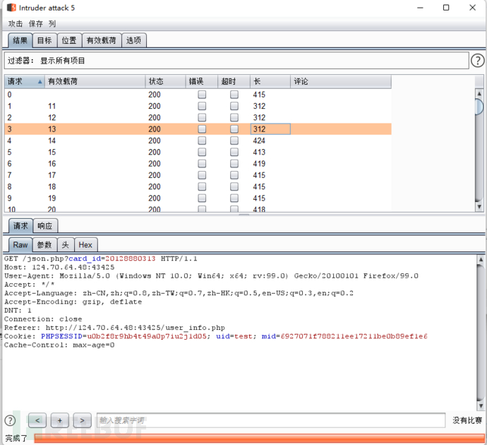Switch to the 有效载荷 tab
Screen dimensions: 487x445
(101, 40)
